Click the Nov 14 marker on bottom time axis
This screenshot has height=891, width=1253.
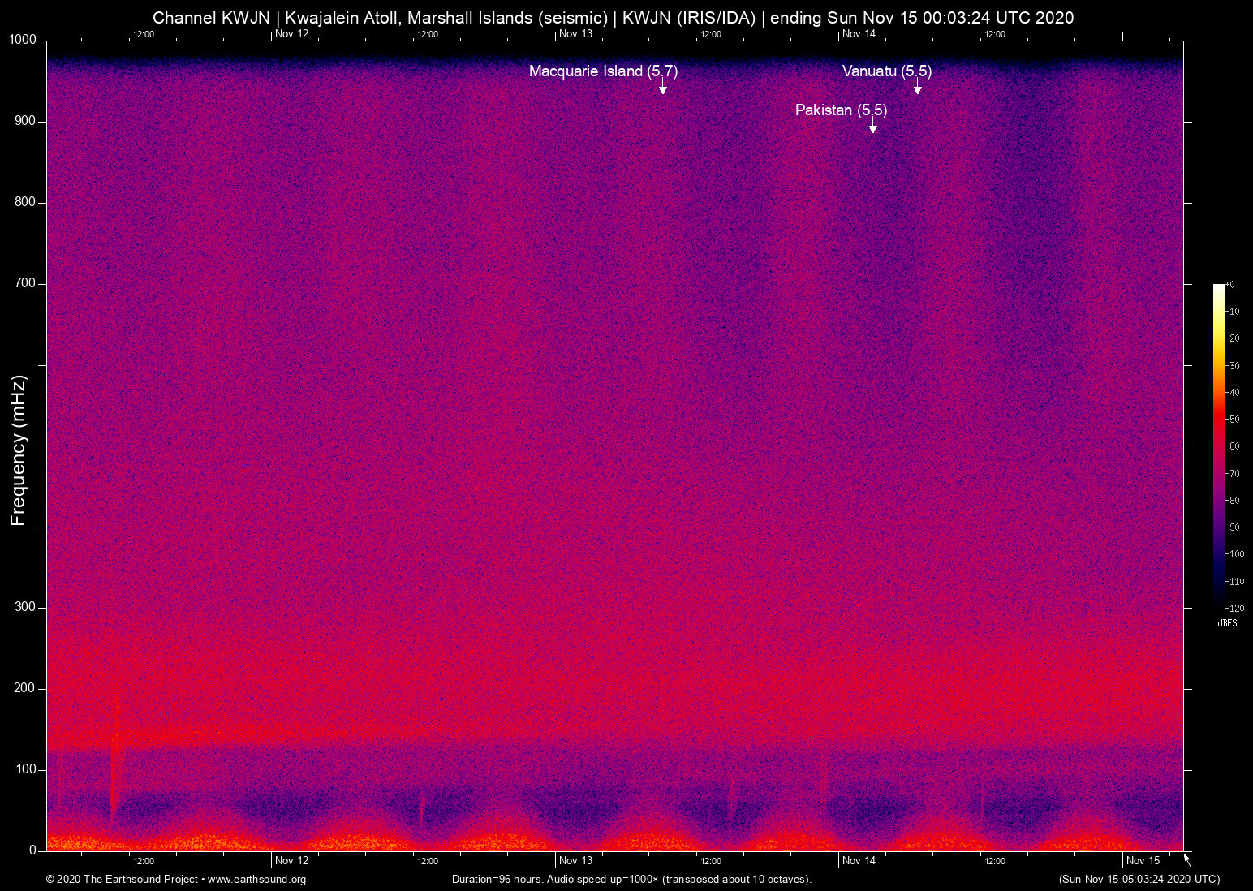859,861
